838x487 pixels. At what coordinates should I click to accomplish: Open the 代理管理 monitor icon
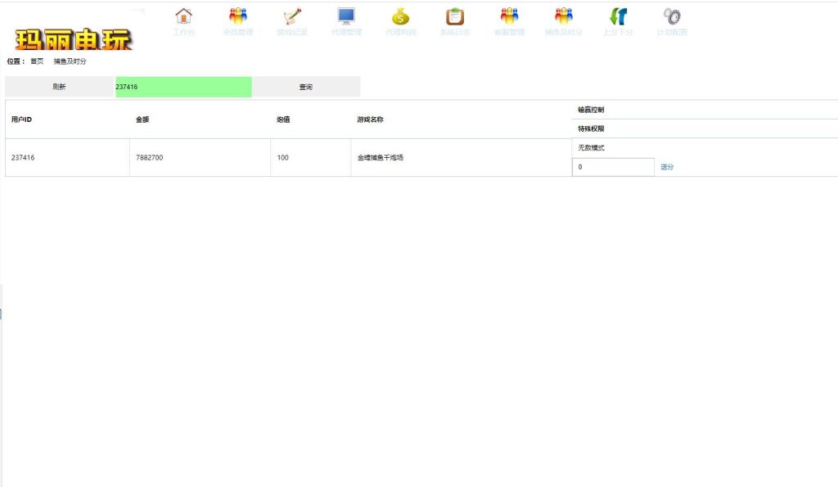(x=346, y=16)
